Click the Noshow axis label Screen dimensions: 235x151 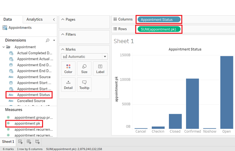(210, 132)
